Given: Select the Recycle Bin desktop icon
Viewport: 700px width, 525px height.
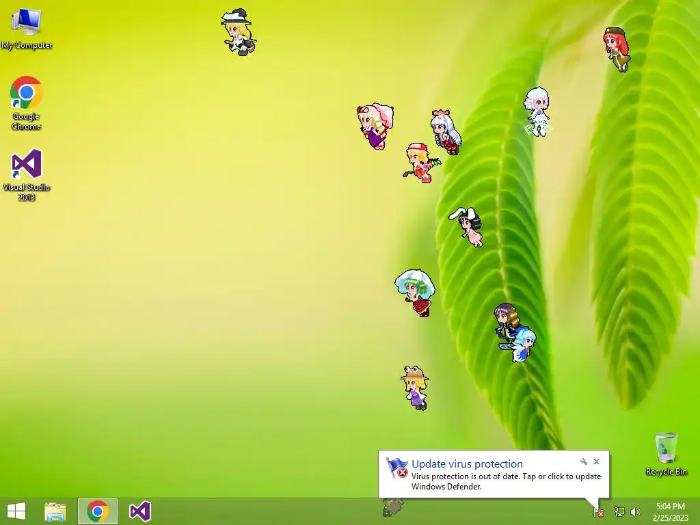Looking at the screenshot, I should pyautogui.click(x=666, y=454).
